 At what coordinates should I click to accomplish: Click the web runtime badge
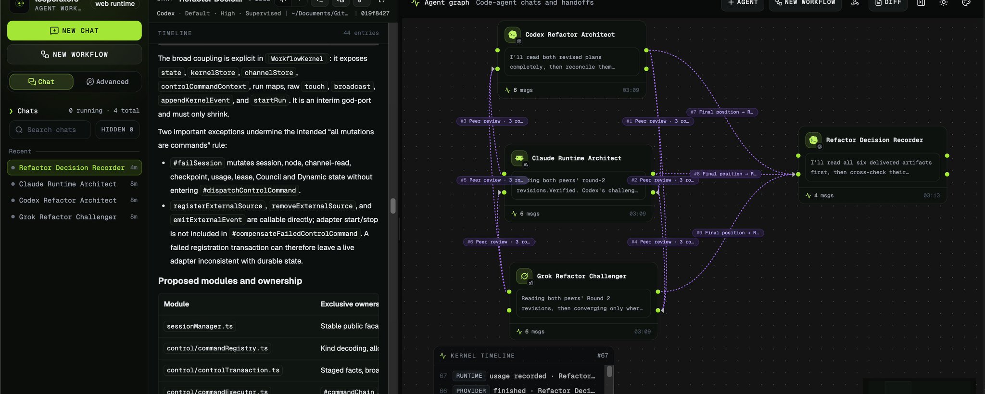(115, 4)
